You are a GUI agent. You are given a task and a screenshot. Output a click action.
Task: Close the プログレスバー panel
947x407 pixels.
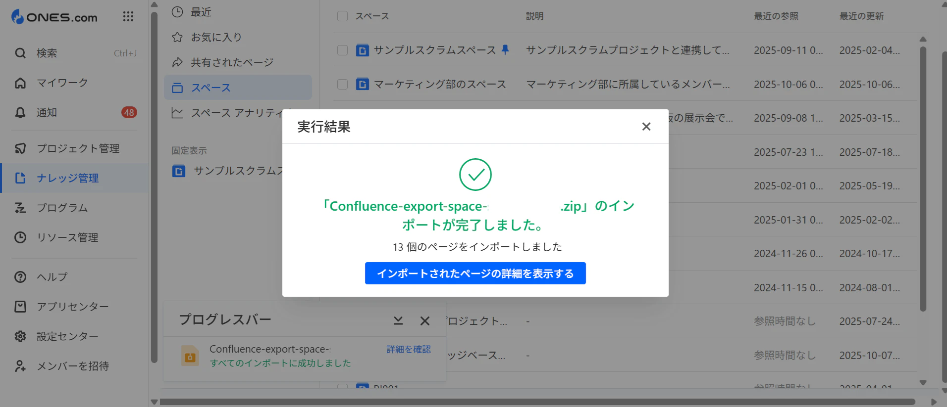coord(425,321)
